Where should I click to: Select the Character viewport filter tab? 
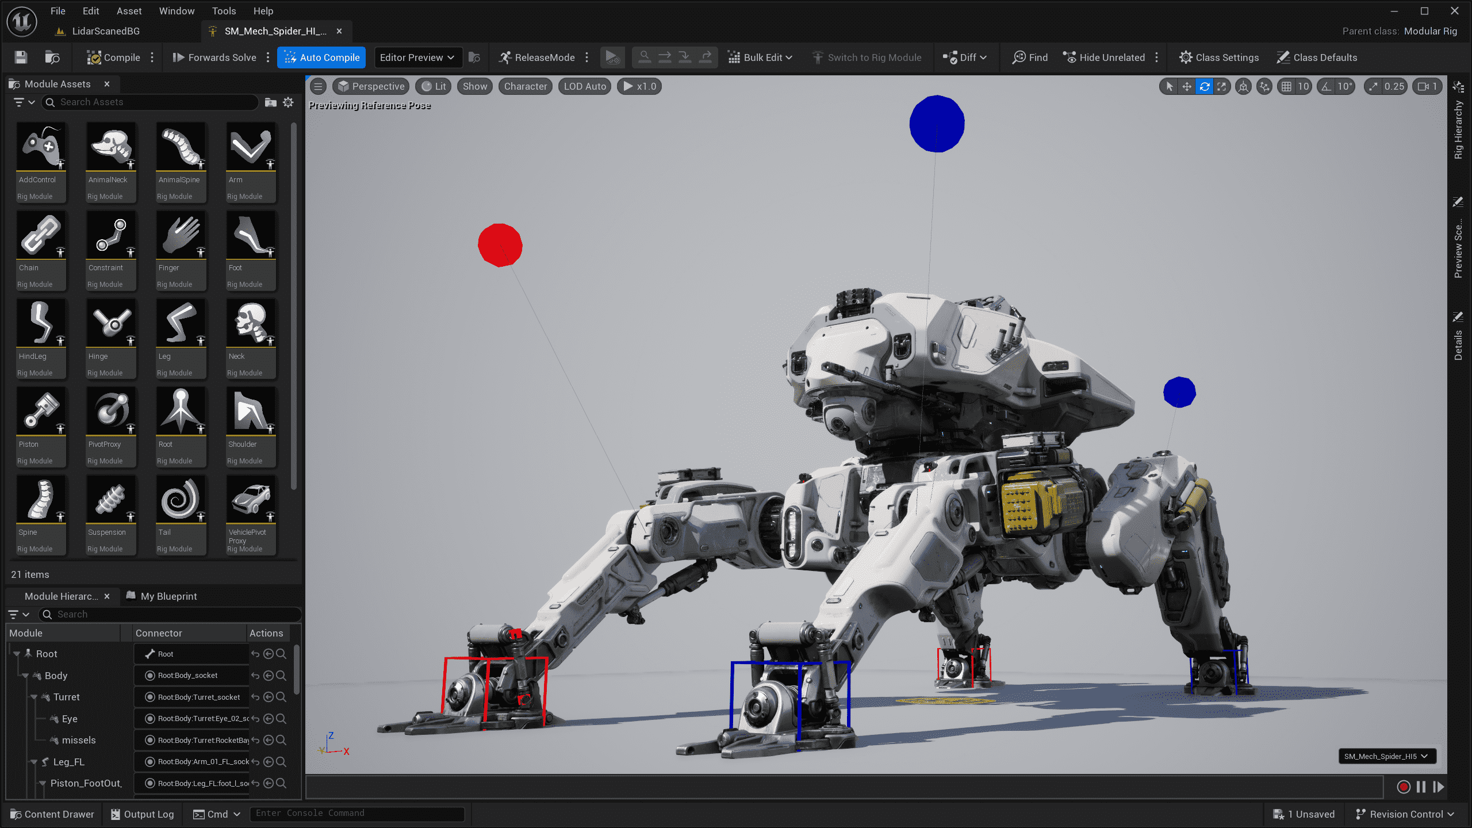pos(525,86)
